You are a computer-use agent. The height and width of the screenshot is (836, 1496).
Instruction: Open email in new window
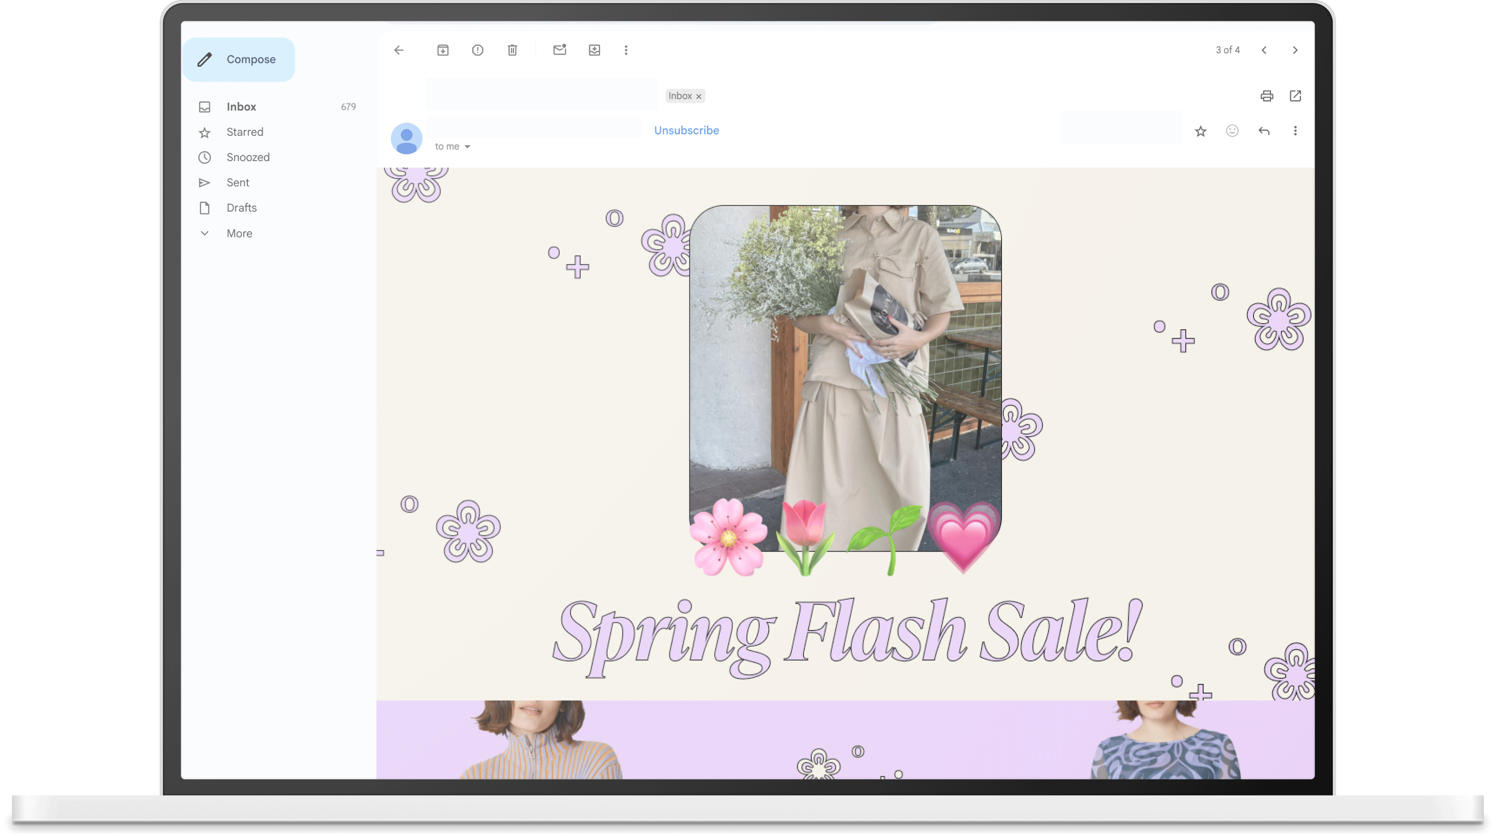tap(1295, 96)
